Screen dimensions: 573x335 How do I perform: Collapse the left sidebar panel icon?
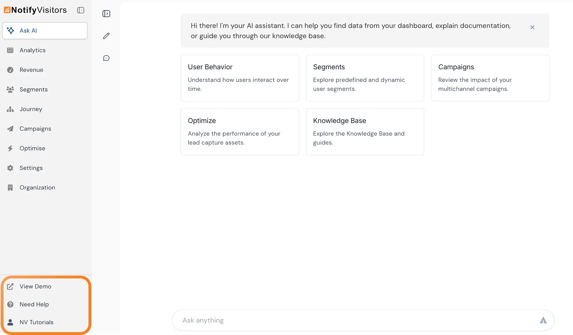[x=81, y=10]
